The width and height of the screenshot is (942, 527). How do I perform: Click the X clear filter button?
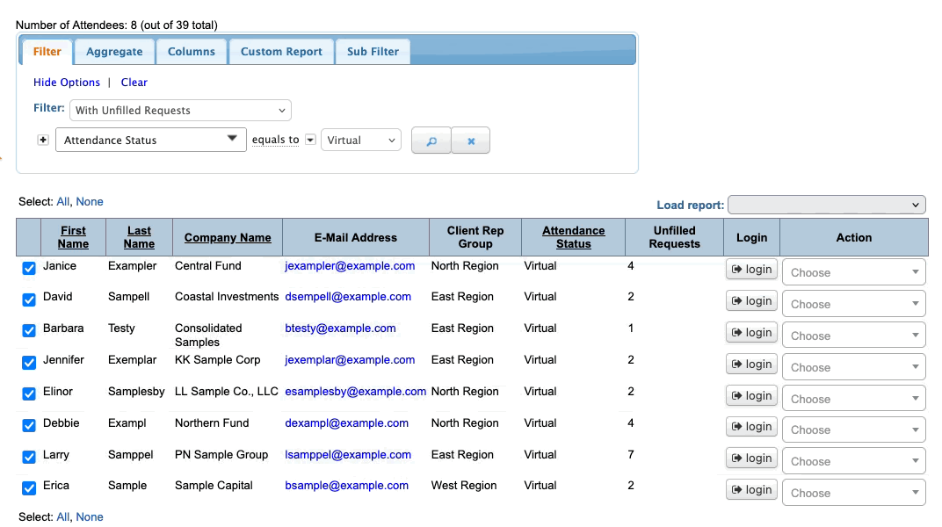(x=471, y=141)
